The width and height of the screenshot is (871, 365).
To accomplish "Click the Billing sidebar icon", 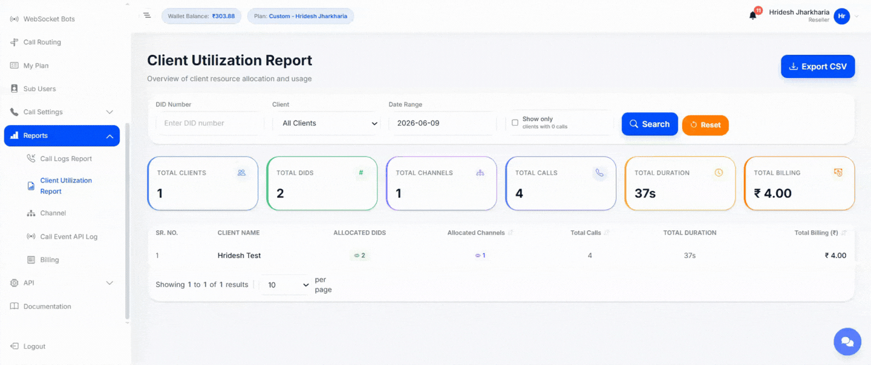I will point(31,260).
